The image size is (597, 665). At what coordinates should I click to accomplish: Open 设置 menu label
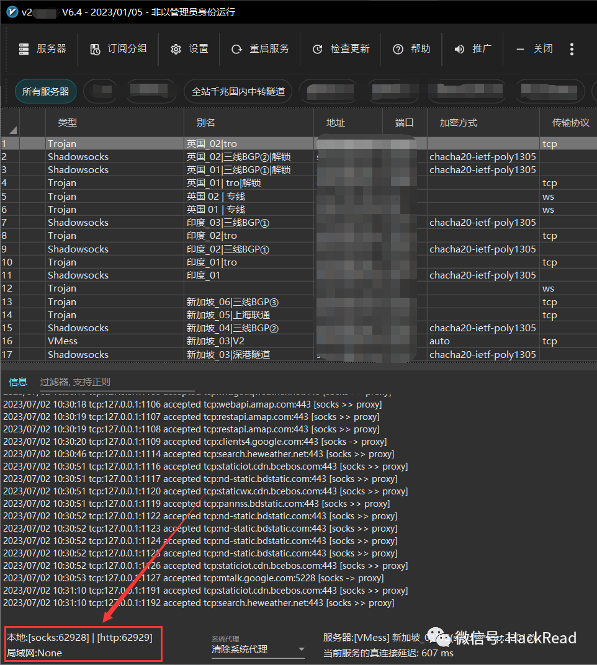coord(199,49)
